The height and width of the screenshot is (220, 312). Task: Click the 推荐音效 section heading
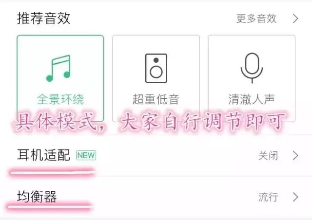click(x=43, y=18)
